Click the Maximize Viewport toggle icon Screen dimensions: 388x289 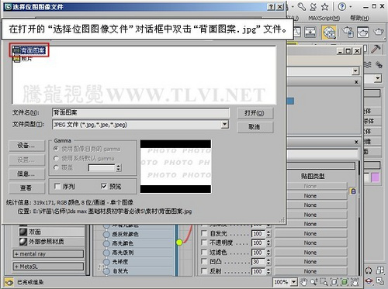tap(380, 281)
